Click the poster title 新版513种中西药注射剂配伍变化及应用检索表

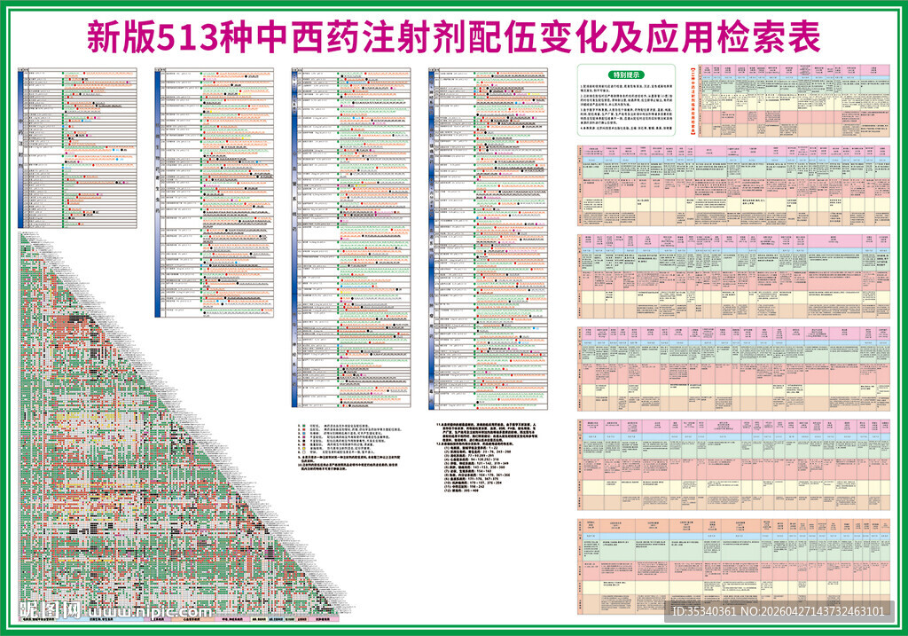(453, 36)
